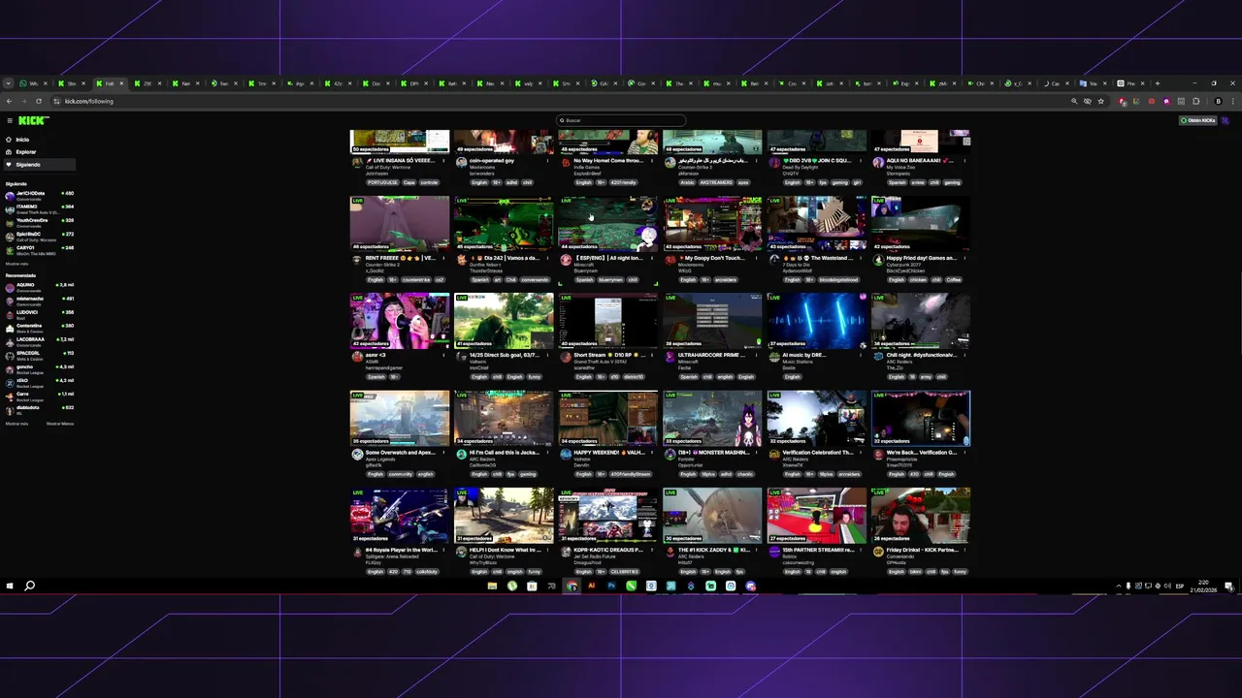Open Explorar in the sidebar
The image size is (1242, 698).
pos(25,152)
